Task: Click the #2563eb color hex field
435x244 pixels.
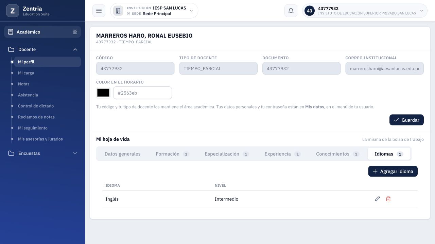Action: point(142,93)
